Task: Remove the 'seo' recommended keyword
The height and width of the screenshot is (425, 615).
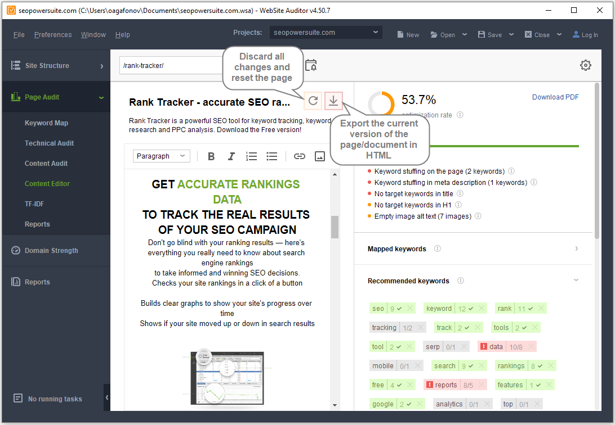Action: [x=410, y=309]
